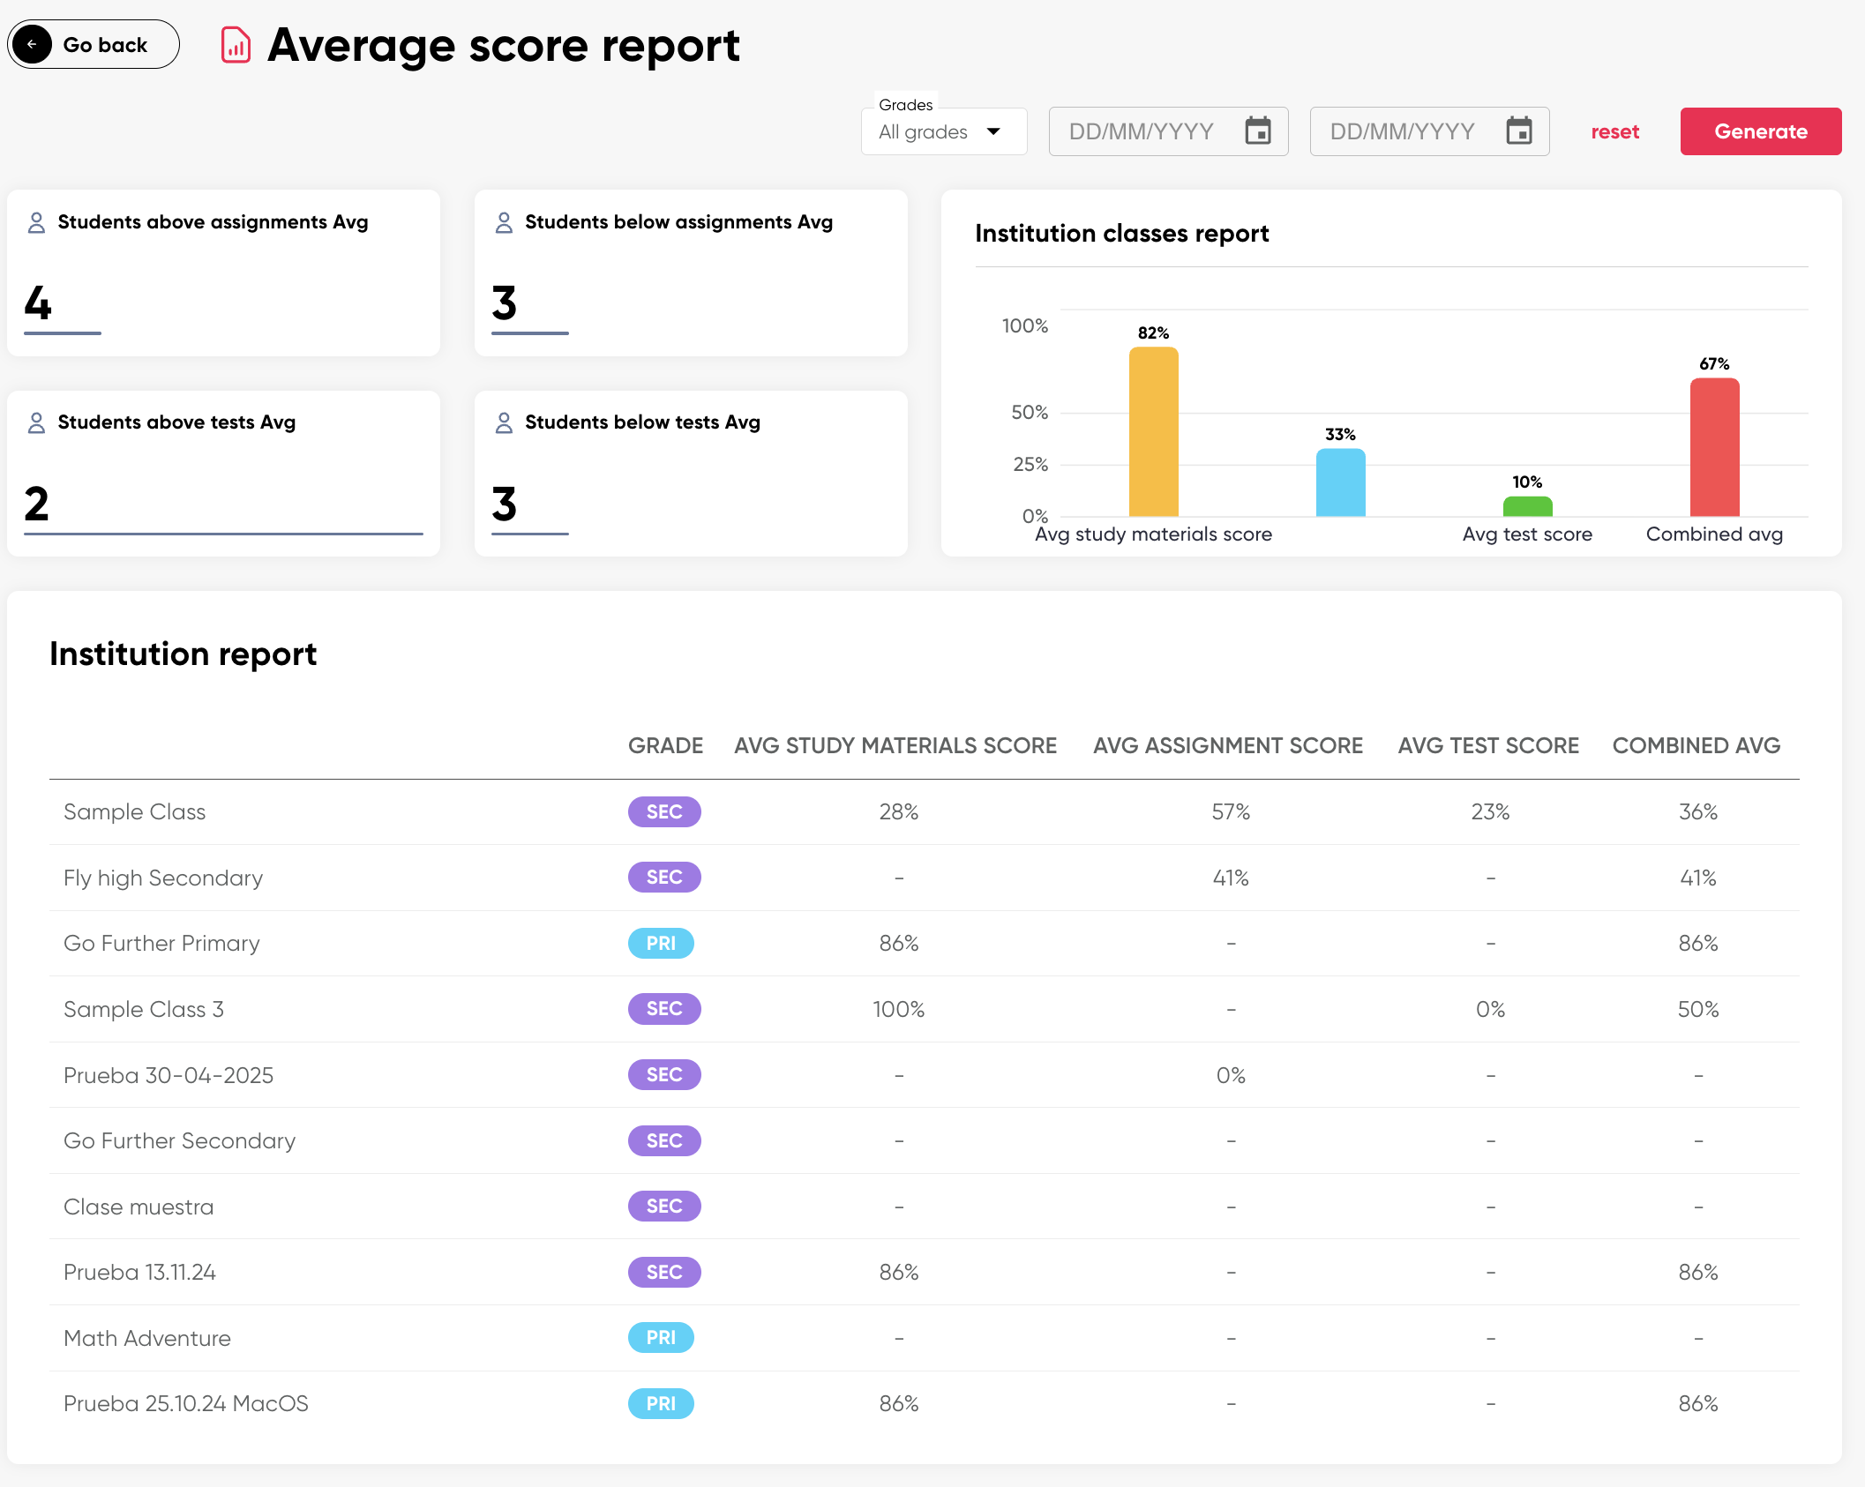Open the second date calendar picker icon
1865x1487 pixels.
[x=1518, y=131]
